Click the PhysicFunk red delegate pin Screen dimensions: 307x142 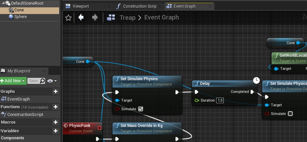point(100,128)
